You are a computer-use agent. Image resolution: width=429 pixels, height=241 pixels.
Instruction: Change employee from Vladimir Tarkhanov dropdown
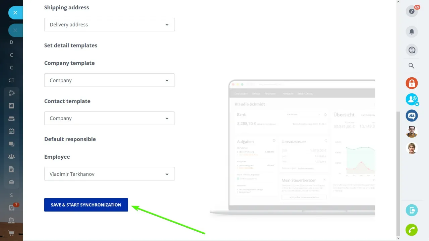tap(109, 174)
